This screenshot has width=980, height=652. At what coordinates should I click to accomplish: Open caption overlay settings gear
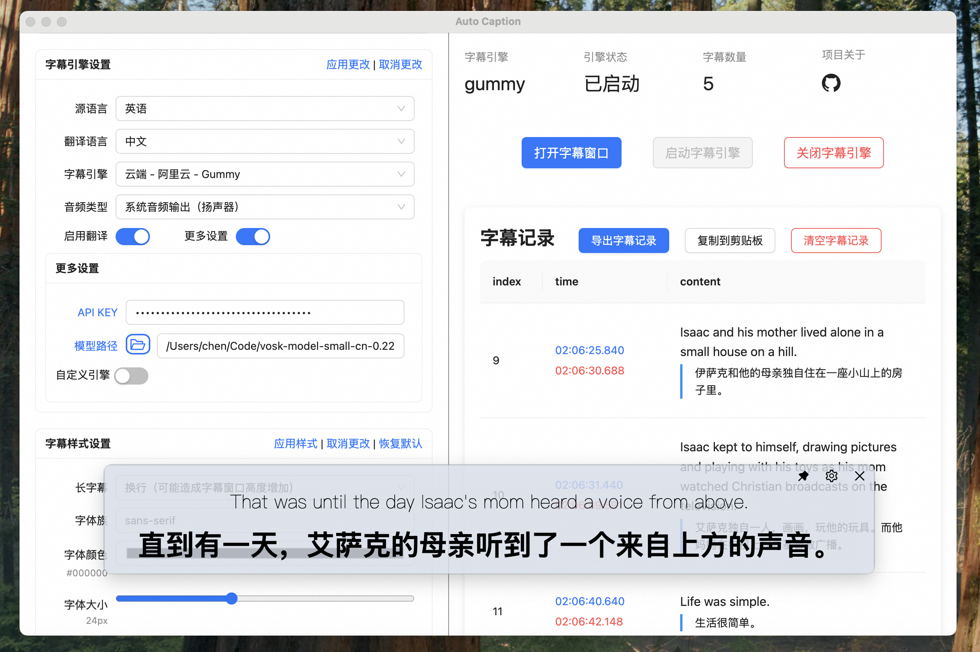point(831,476)
